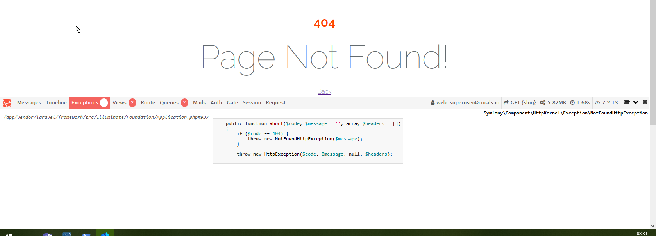Viewport: 656px width, 236px height.
Task: Click the page scroll down arrow
Action: (x=652, y=226)
